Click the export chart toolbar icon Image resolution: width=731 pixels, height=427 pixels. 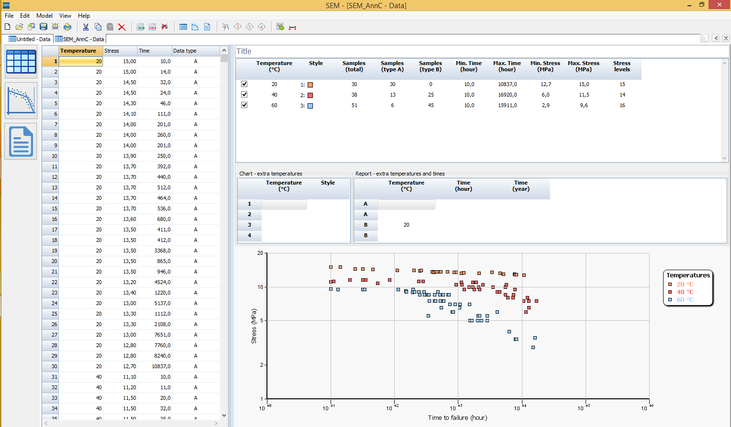click(280, 27)
